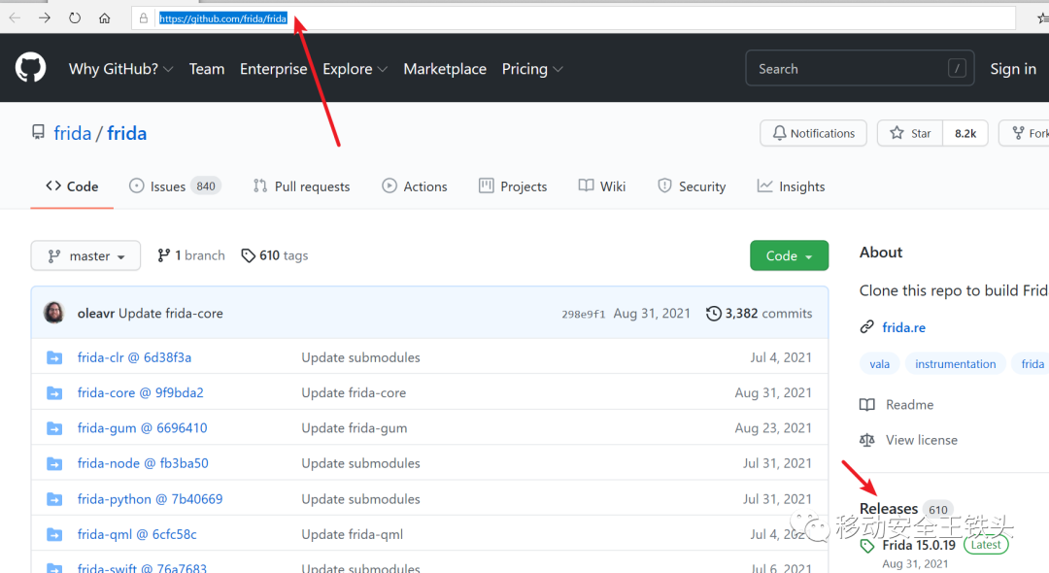Switch to the Issues tab

[x=174, y=186]
